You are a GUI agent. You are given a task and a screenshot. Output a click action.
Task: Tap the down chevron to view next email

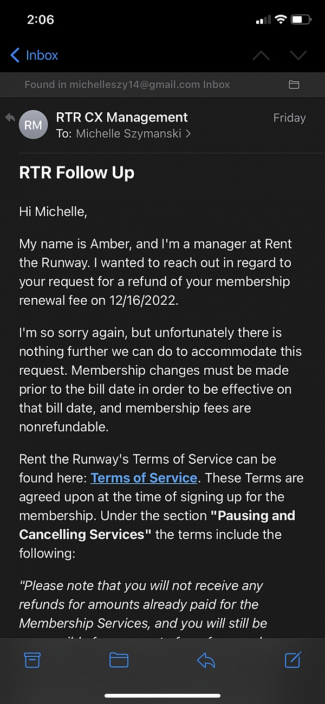[x=298, y=55]
